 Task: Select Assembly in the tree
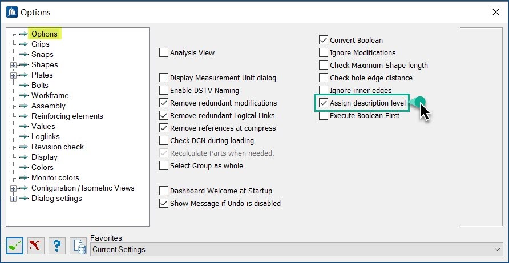coord(49,106)
